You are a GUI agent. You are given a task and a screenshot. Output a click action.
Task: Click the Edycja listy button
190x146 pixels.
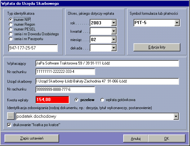[157, 47]
